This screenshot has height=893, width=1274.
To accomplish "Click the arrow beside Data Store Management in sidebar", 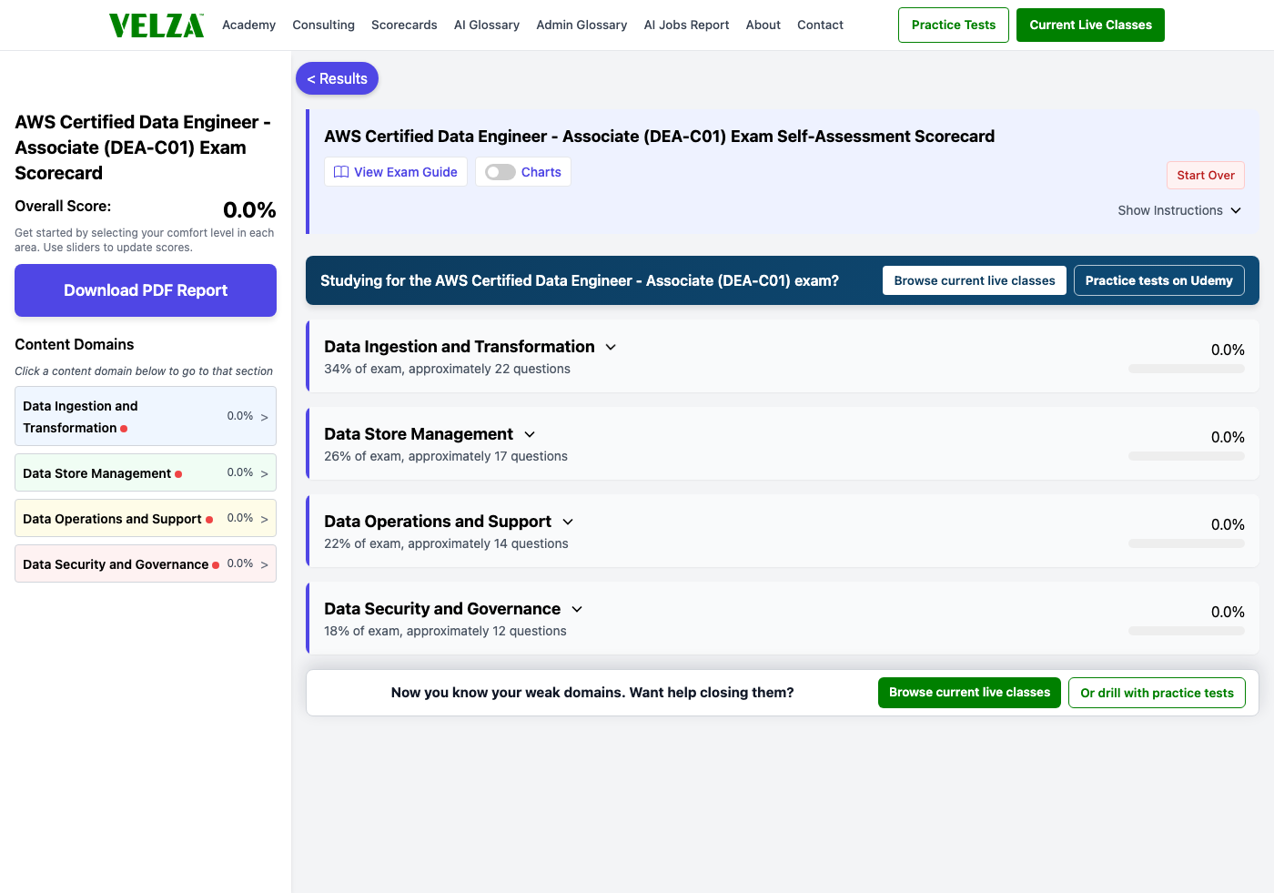I will coord(264,473).
